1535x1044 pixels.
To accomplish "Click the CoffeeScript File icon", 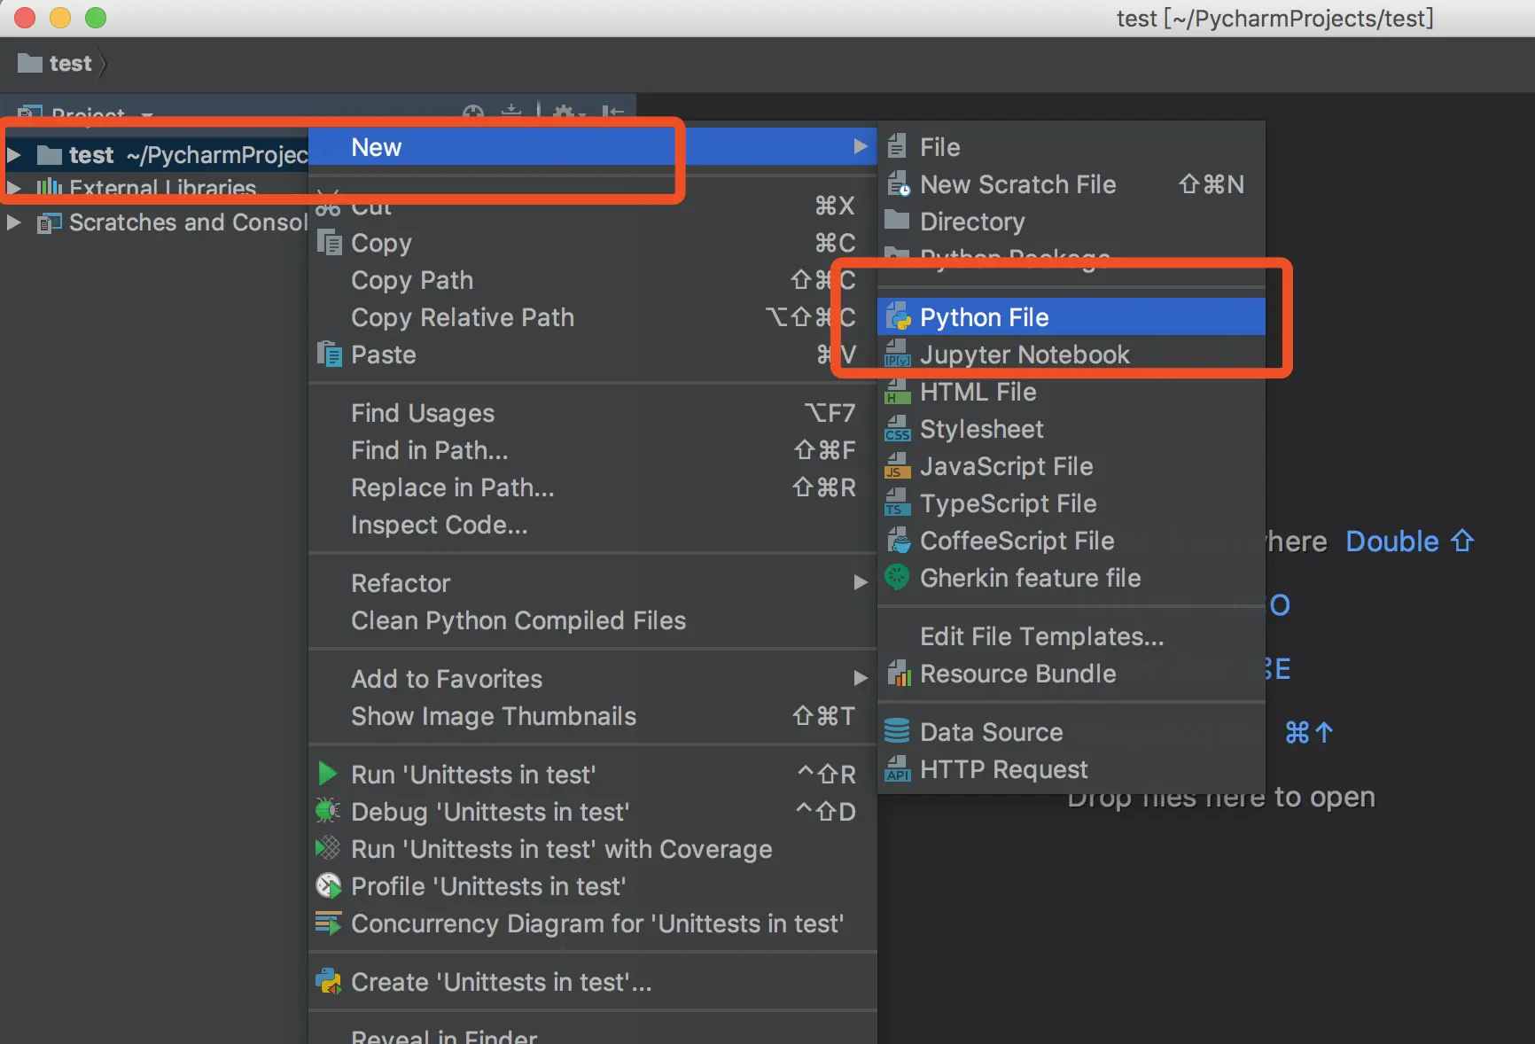I will click(x=898, y=540).
